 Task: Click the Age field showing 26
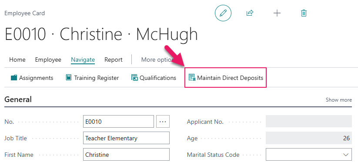tap(309, 138)
